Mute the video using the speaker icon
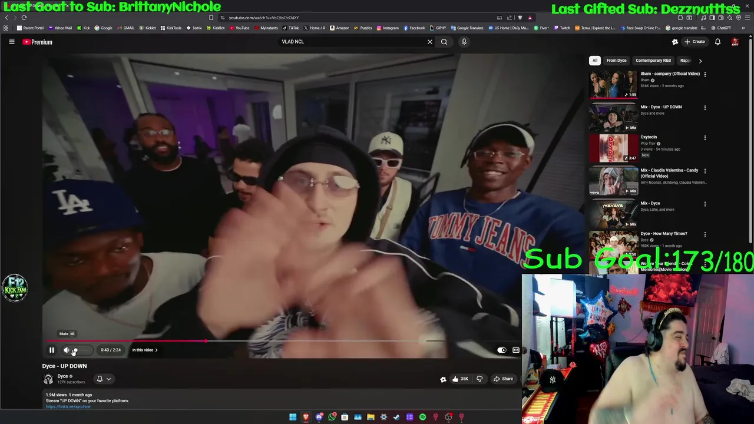 [67, 350]
